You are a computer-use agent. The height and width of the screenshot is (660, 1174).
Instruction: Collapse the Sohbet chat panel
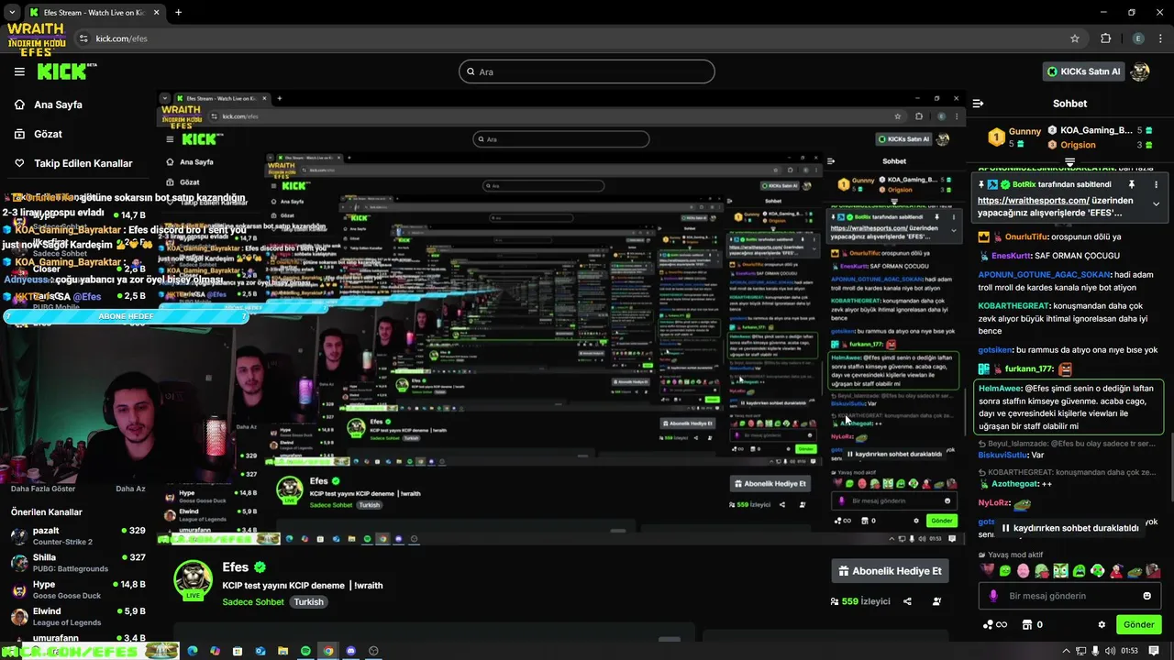pos(978,104)
